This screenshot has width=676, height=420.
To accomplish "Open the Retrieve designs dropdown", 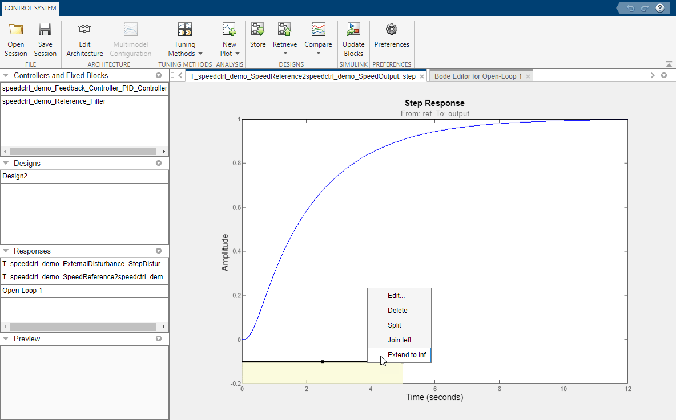I will pyautogui.click(x=285, y=48).
